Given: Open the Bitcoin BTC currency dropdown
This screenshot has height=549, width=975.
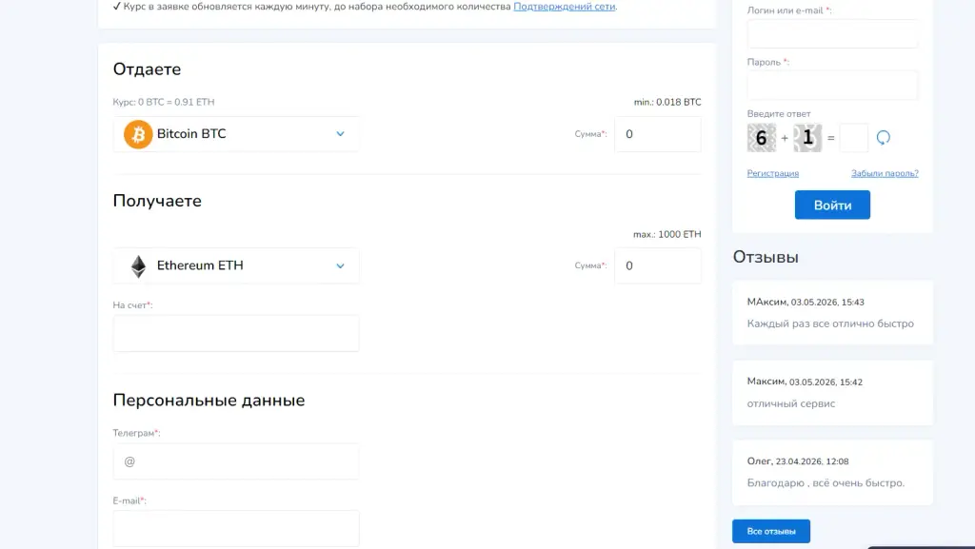Looking at the screenshot, I should click(x=236, y=134).
